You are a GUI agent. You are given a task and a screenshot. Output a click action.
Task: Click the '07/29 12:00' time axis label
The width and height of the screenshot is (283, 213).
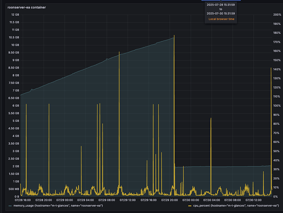[128, 200]
